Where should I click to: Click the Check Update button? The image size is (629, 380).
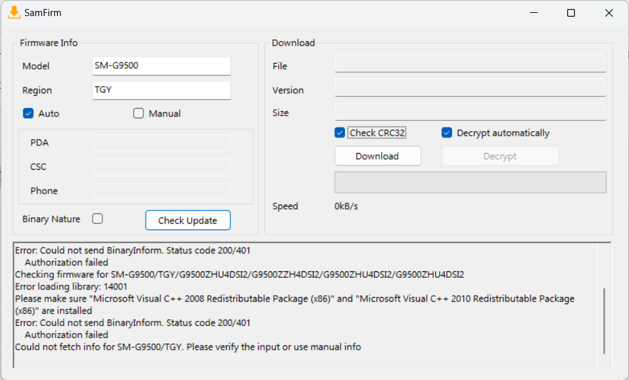coord(188,221)
